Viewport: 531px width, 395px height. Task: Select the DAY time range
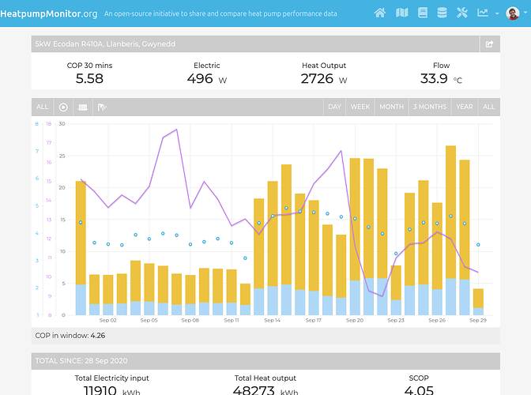tap(334, 107)
